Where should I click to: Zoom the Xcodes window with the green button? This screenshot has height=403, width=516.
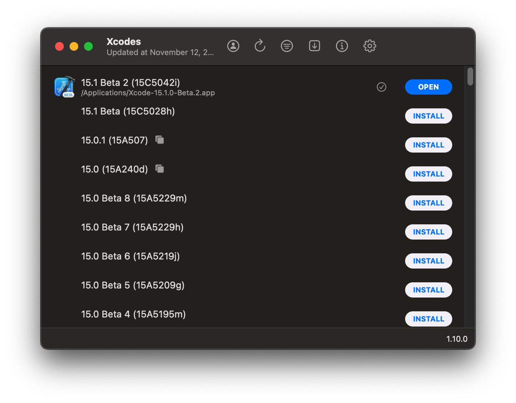pos(88,46)
